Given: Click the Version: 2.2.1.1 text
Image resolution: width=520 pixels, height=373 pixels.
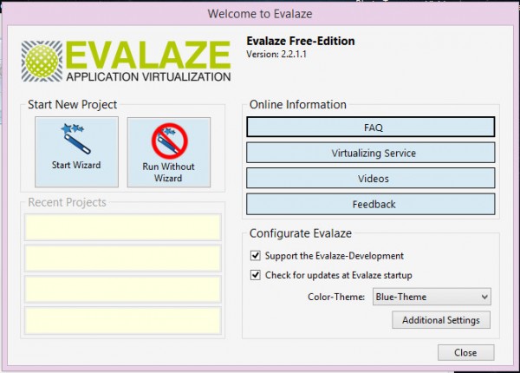Looking at the screenshot, I should (276, 54).
